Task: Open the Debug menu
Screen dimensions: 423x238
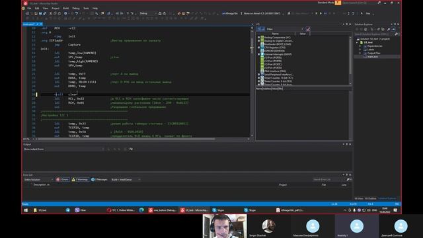Action: 76,9
